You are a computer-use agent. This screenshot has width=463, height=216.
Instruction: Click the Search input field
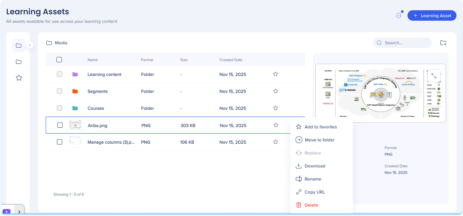[406, 43]
